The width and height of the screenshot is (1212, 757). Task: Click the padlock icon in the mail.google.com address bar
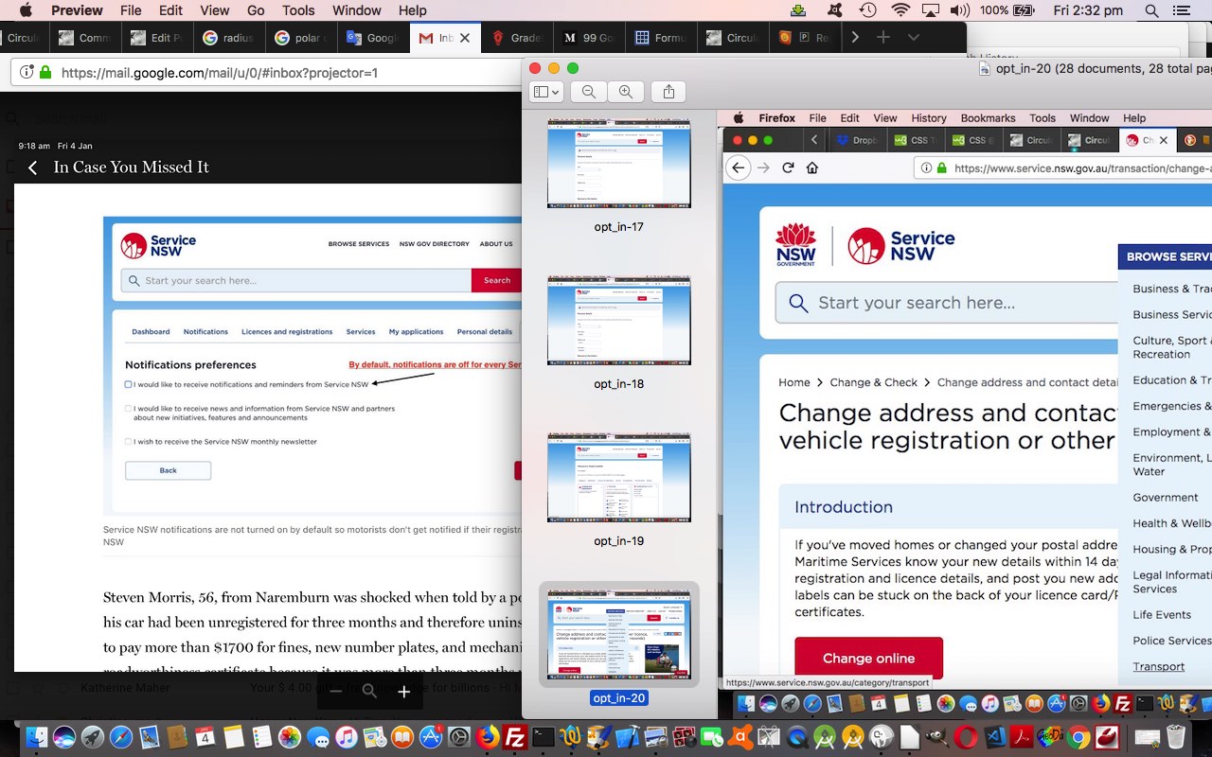[x=45, y=72]
